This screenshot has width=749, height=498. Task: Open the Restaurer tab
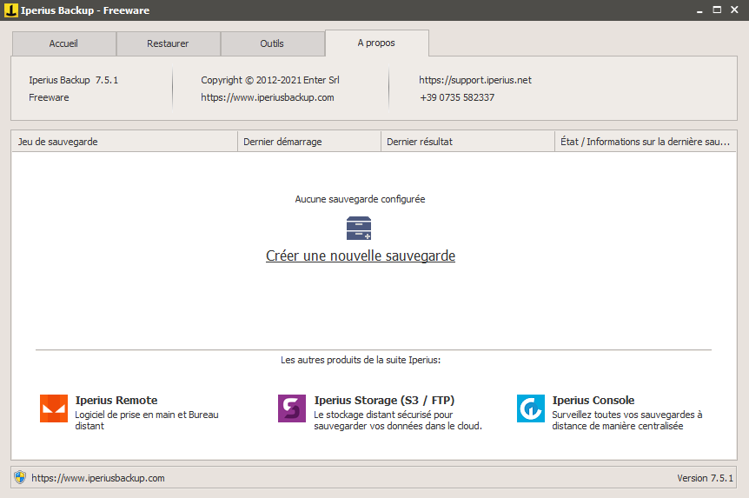[168, 43]
